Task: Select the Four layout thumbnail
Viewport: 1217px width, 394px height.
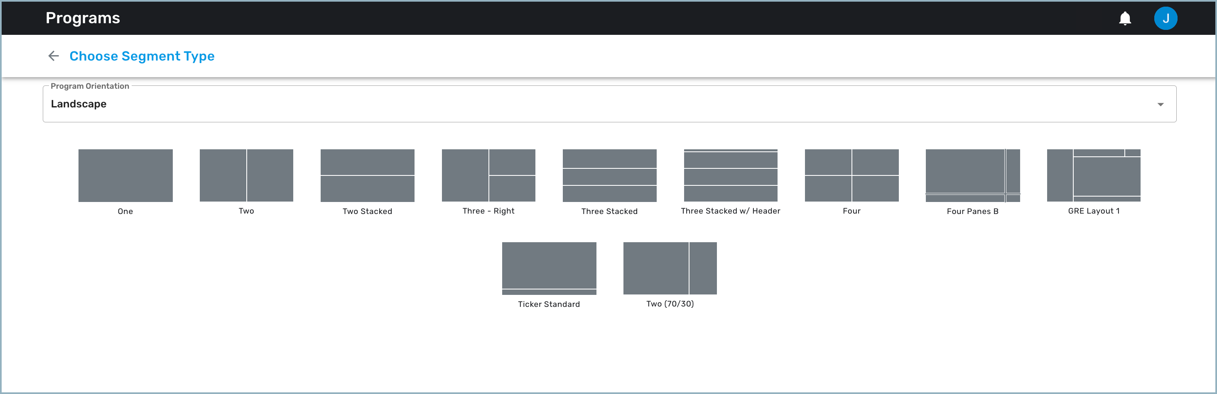Action: [851, 175]
